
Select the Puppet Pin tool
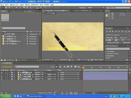pos(45,8)
